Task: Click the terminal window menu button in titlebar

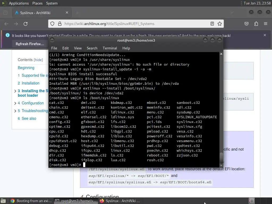Action: [52, 40]
